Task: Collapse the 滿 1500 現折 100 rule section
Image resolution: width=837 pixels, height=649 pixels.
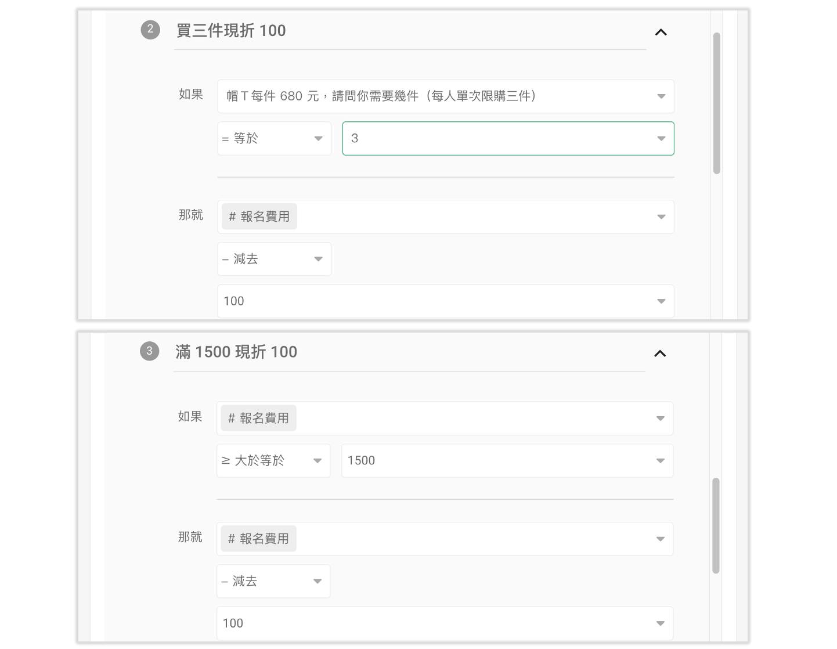Action: point(659,354)
